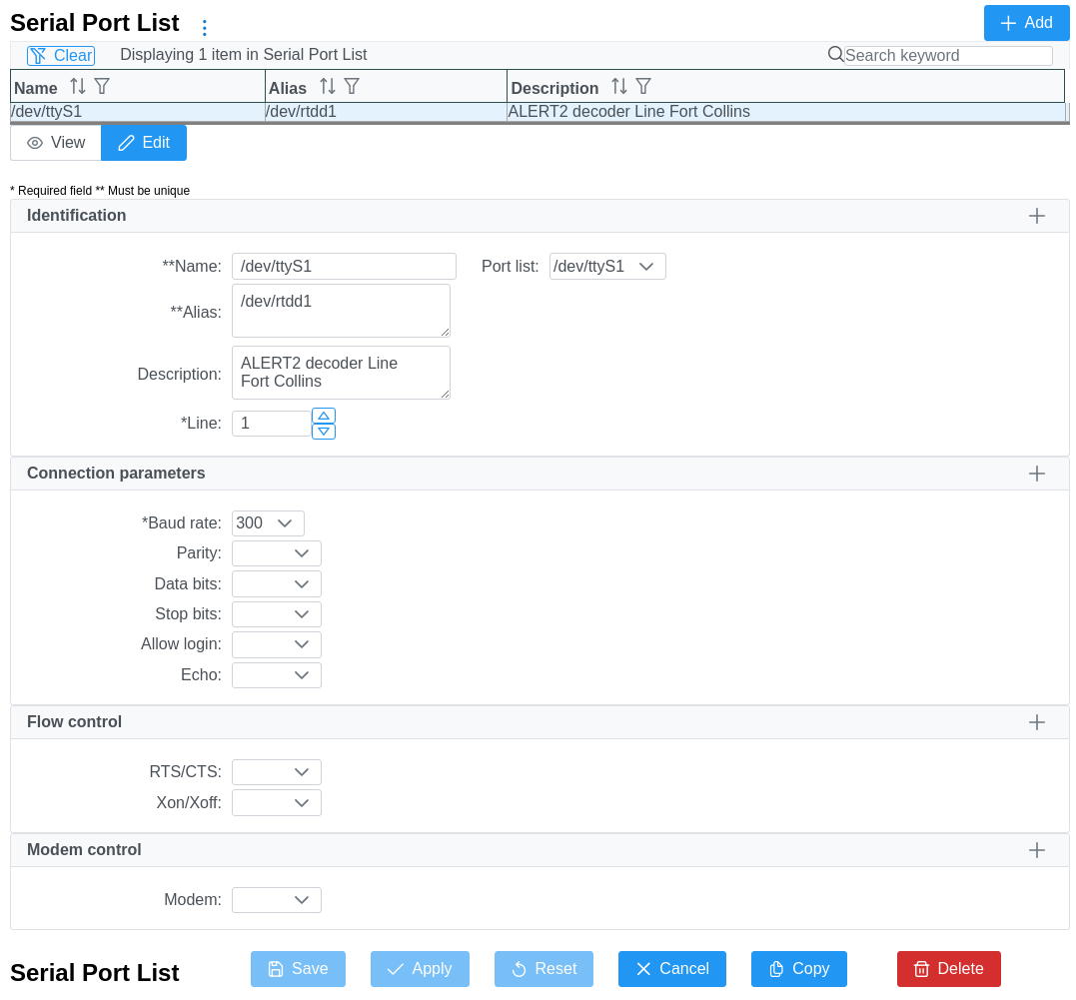Decrement the Line number stepper
Image resolution: width=1076 pixels, height=1000 pixels.
tap(324, 432)
